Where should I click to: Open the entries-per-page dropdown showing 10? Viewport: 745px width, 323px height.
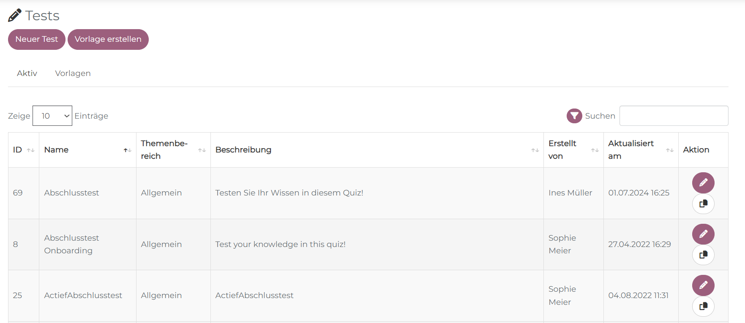coord(52,116)
